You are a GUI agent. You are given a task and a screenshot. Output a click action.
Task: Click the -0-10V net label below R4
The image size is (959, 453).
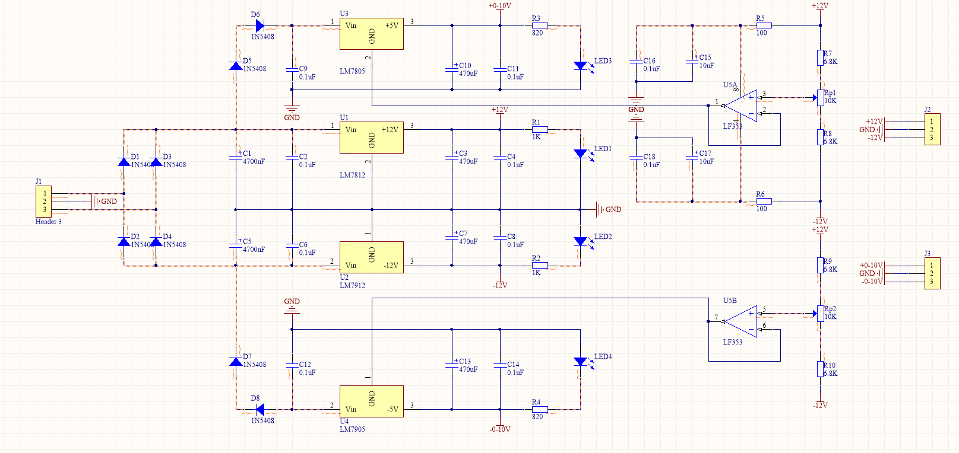click(x=500, y=429)
